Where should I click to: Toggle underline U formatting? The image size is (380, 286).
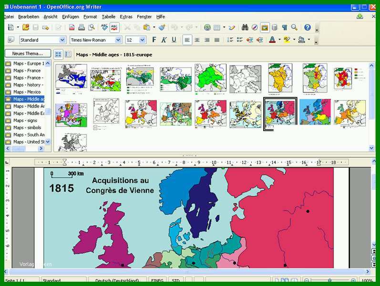pyautogui.click(x=174, y=40)
